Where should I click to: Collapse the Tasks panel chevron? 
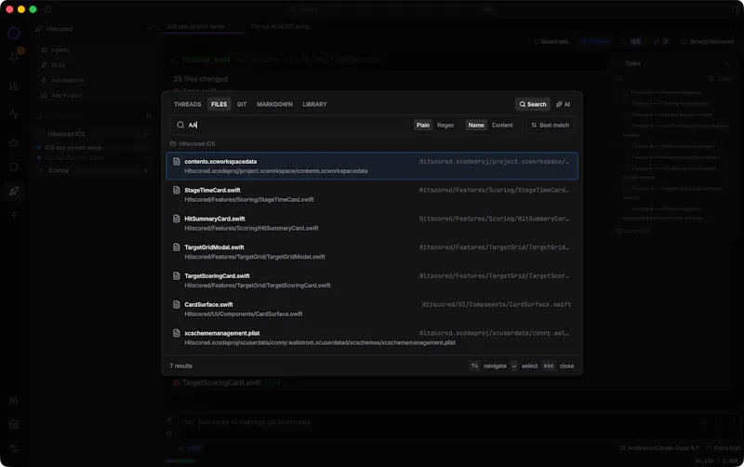point(726,63)
